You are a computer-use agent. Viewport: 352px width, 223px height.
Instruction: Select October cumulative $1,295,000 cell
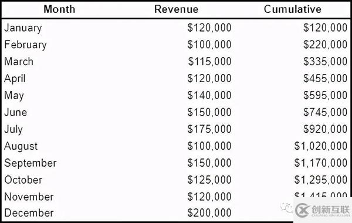(x=321, y=180)
